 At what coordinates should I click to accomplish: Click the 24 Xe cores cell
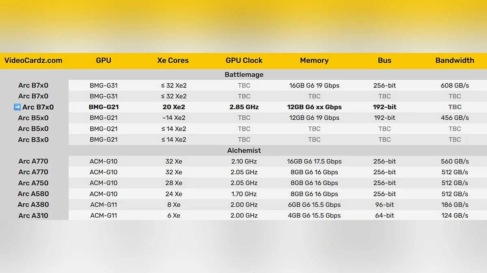point(174,194)
